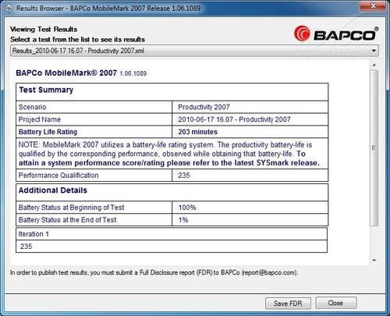
Task: Click the Additional Details heading
Action: click(x=53, y=190)
